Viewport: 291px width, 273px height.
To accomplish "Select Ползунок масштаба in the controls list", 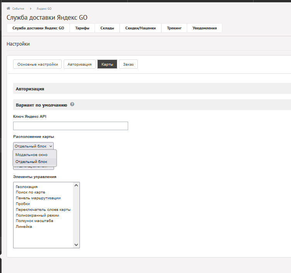I will click(34, 221).
